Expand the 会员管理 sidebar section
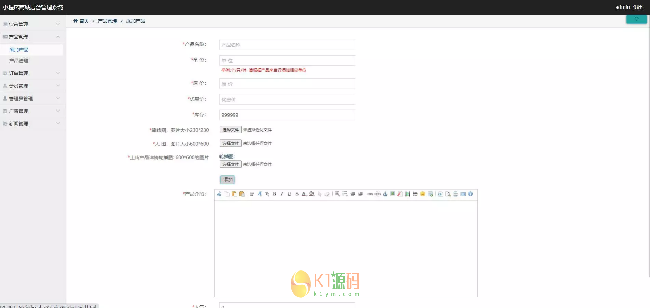 tap(33, 86)
